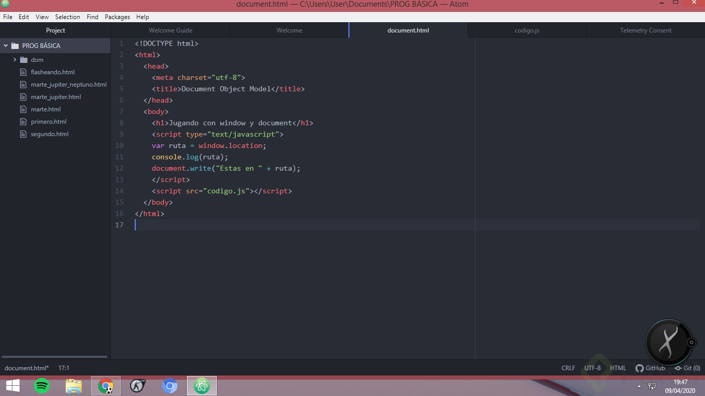The width and height of the screenshot is (705, 396).
Task: Open marte.html from the tree
Action: point(46,109)
